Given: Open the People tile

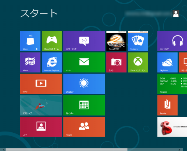Looking at the screenshot, I should [84, 127].
